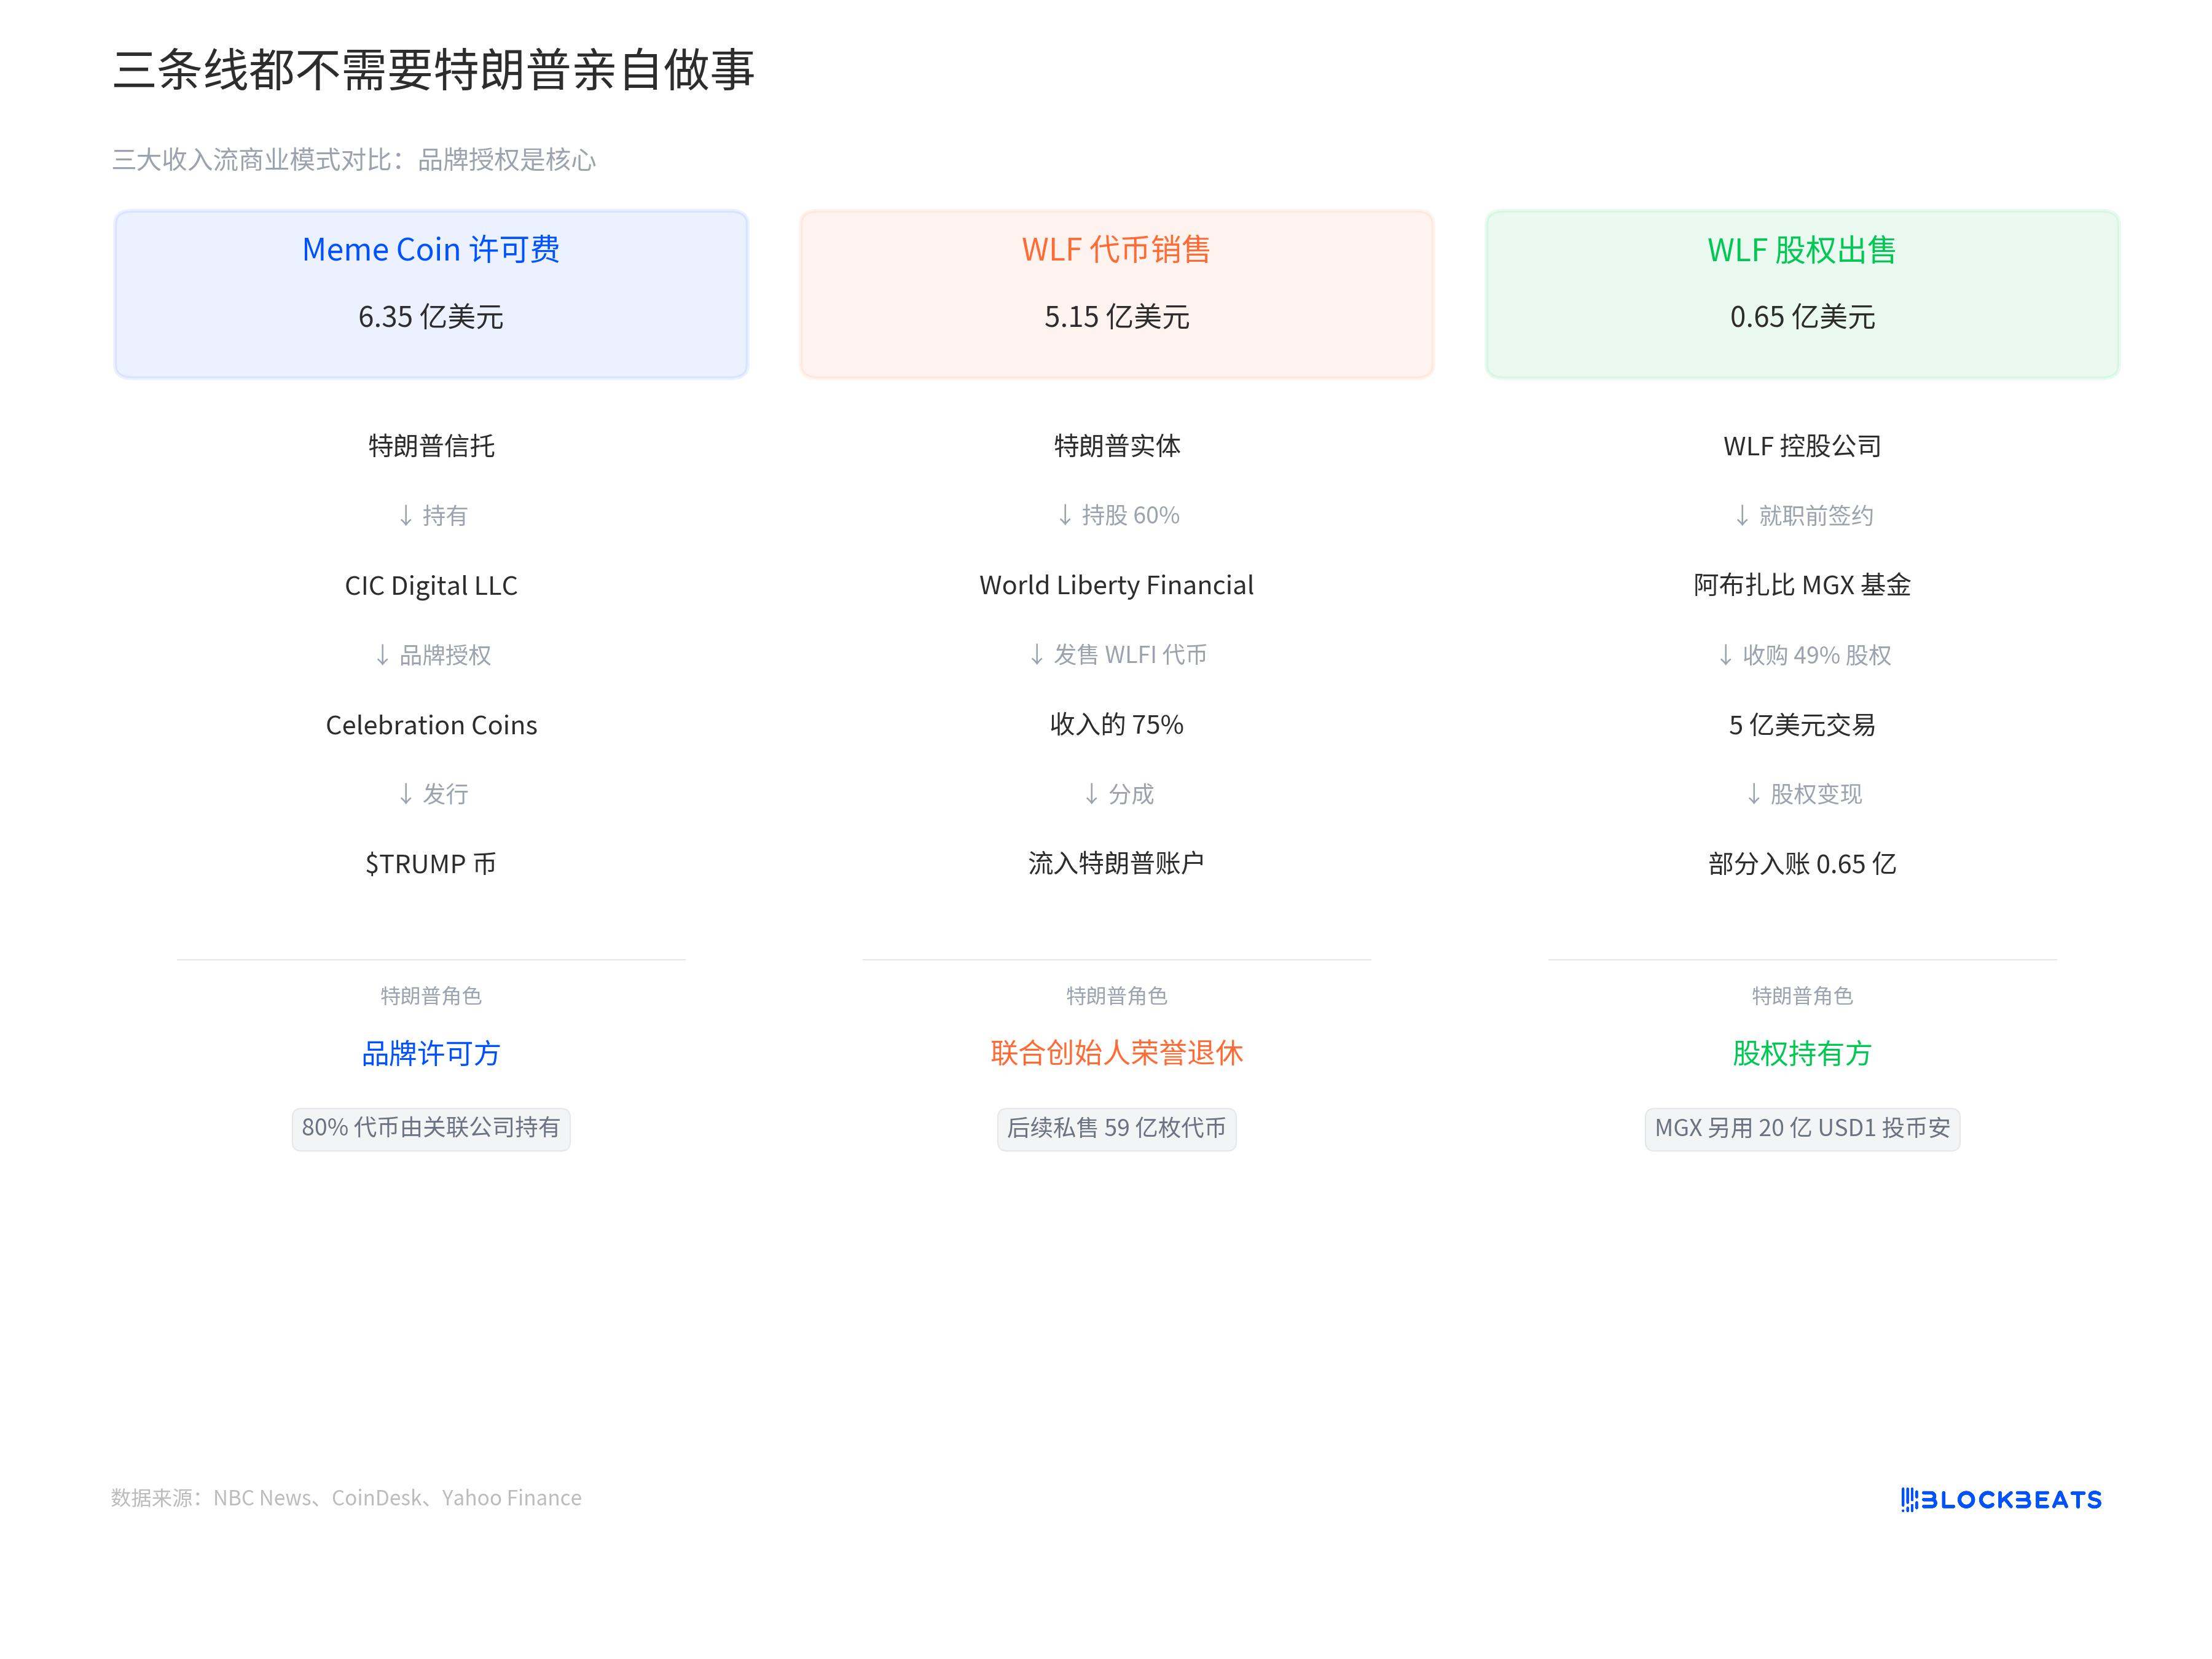
Task: Click the 80% 代币由关联公司持有 tag
Action: (x=431, y=1128)
